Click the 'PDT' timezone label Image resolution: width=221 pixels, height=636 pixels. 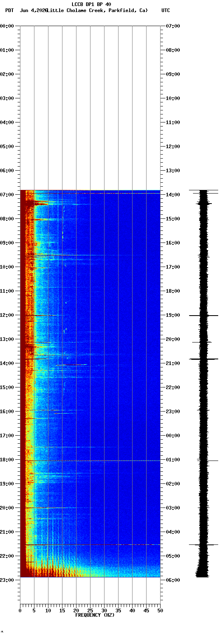click(10, 10)
